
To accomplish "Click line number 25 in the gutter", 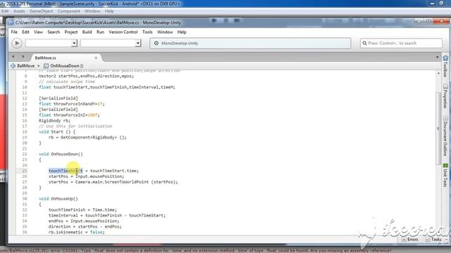I will [25, 171].
